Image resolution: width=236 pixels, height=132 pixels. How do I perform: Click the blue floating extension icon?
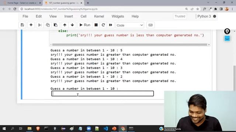coord(227,38)
